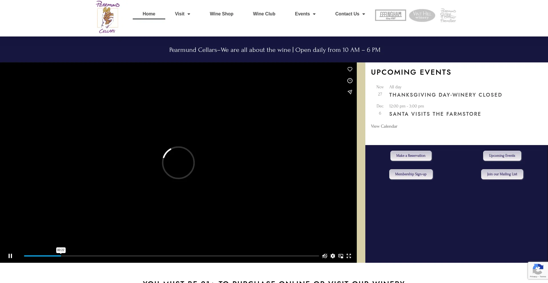Open the Wine Club menu item
The height and width of the screenshot is (283, 548).
[264, 14]
